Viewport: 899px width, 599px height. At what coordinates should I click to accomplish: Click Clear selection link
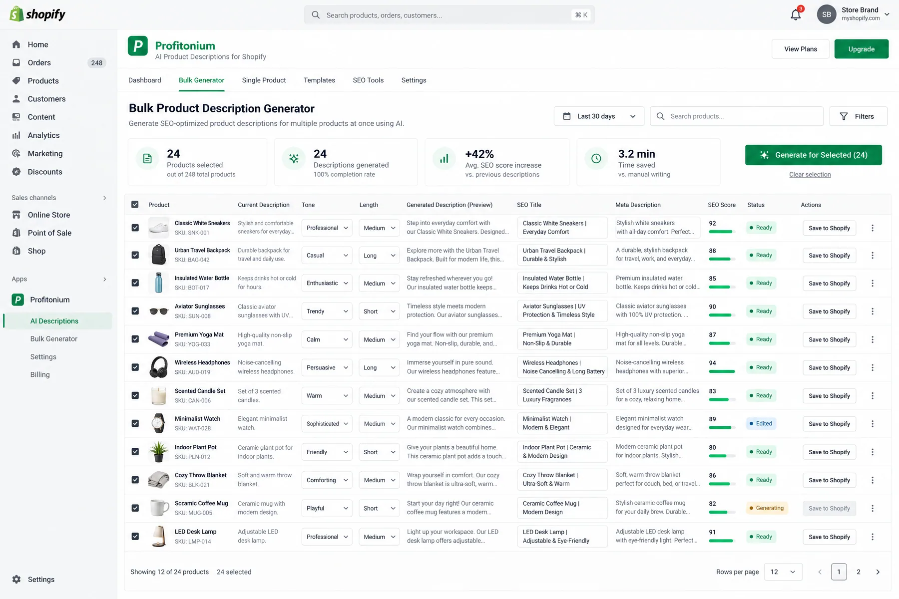pos(810,174)
